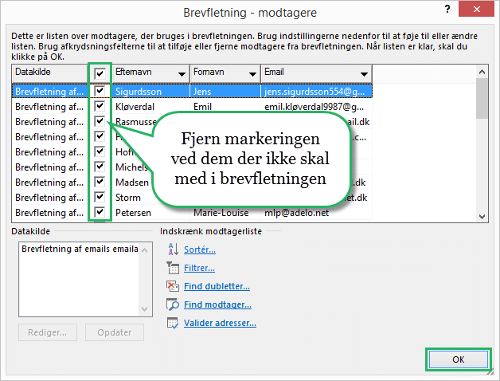Image resolution: width=500 pixels, height=381 pixels.
Task: Click the recipient list scrollbar thumb
Action: coord(482,99)
